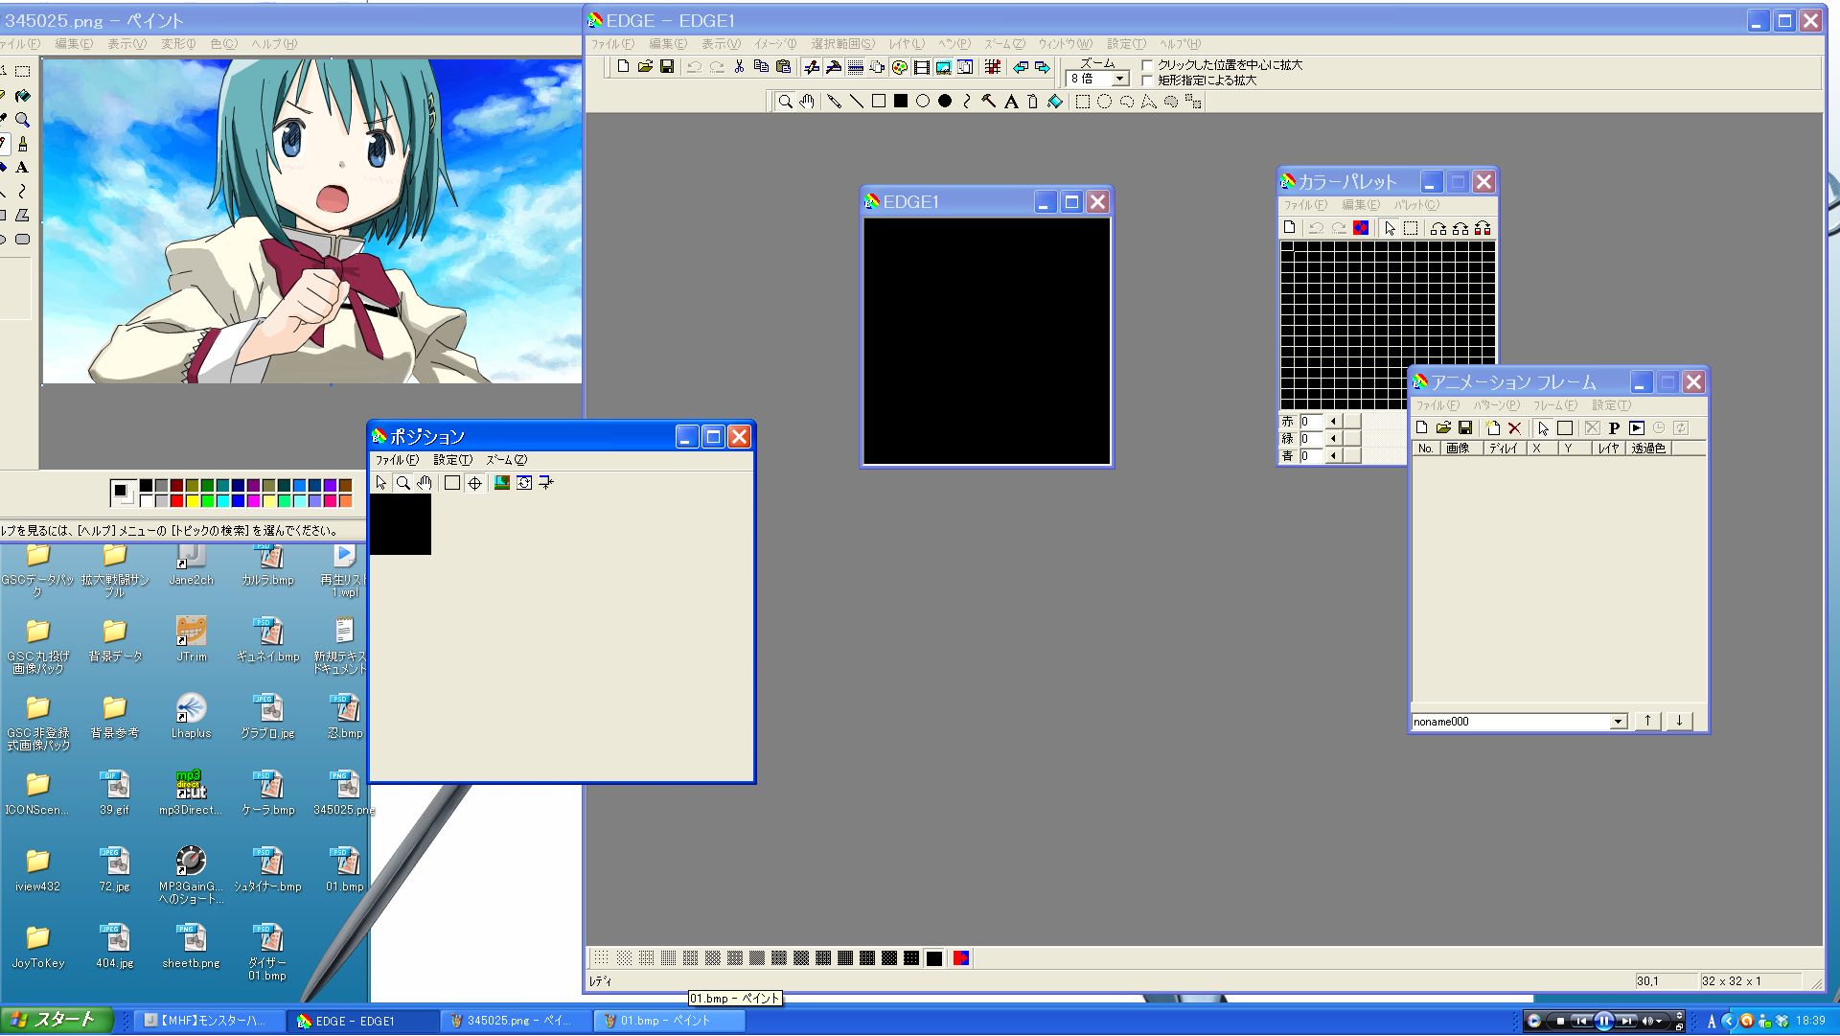The width and height of the screenshot is (1840, 1036).
Task: Enable rectangle-specified zoom checkbox
Action: (1147, 81)
